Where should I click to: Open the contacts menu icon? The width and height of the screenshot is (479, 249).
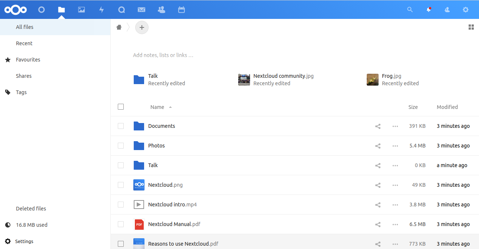[x=447, y=10]
